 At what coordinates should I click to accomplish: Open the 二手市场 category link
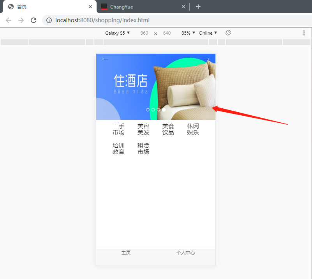[118, 129]
